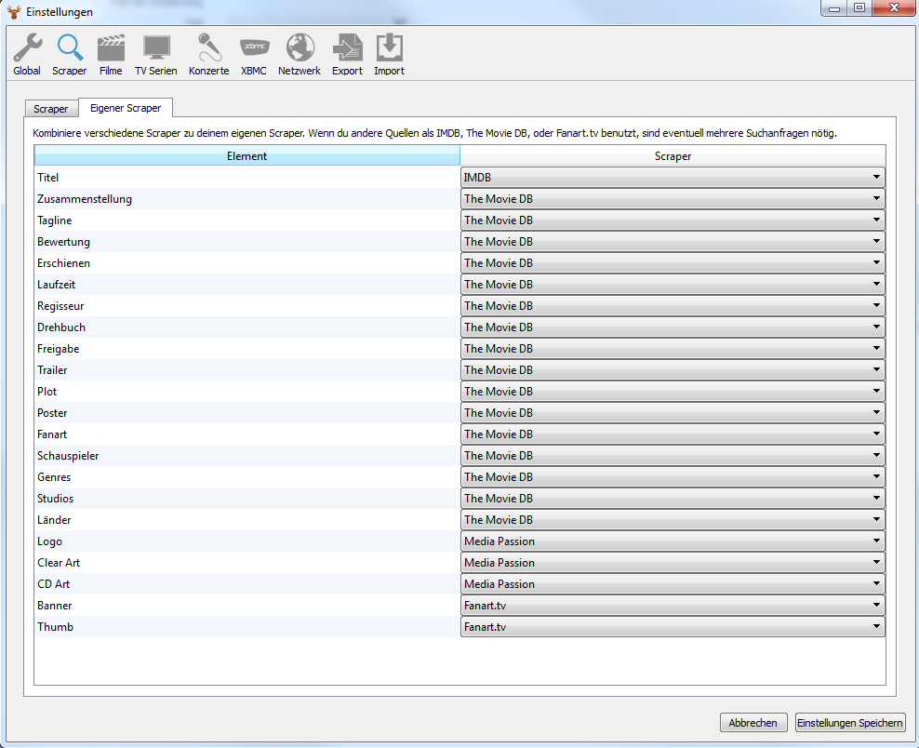
Task: Select the Erschienen row label
Action: pyautogui.click(x=63, y=263)
